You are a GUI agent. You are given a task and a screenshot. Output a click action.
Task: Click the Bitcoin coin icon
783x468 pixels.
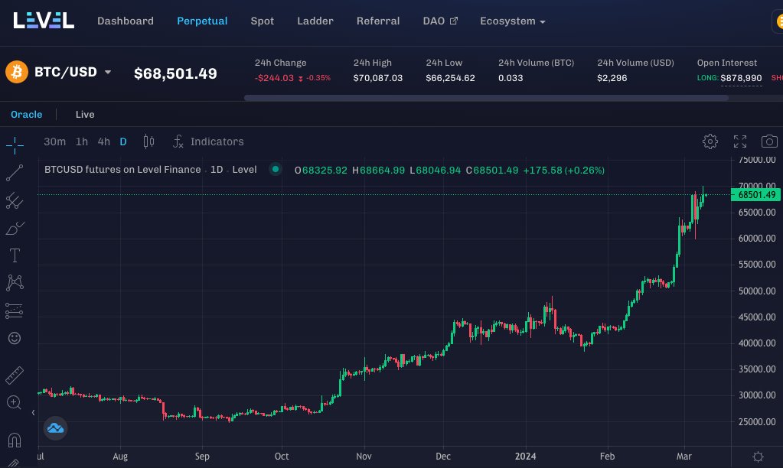point(17,72)
